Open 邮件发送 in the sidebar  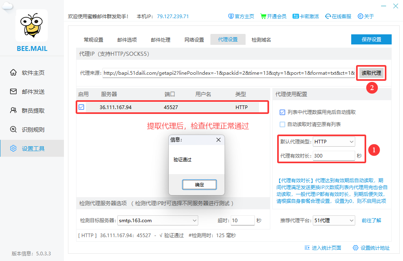(32, 92)
